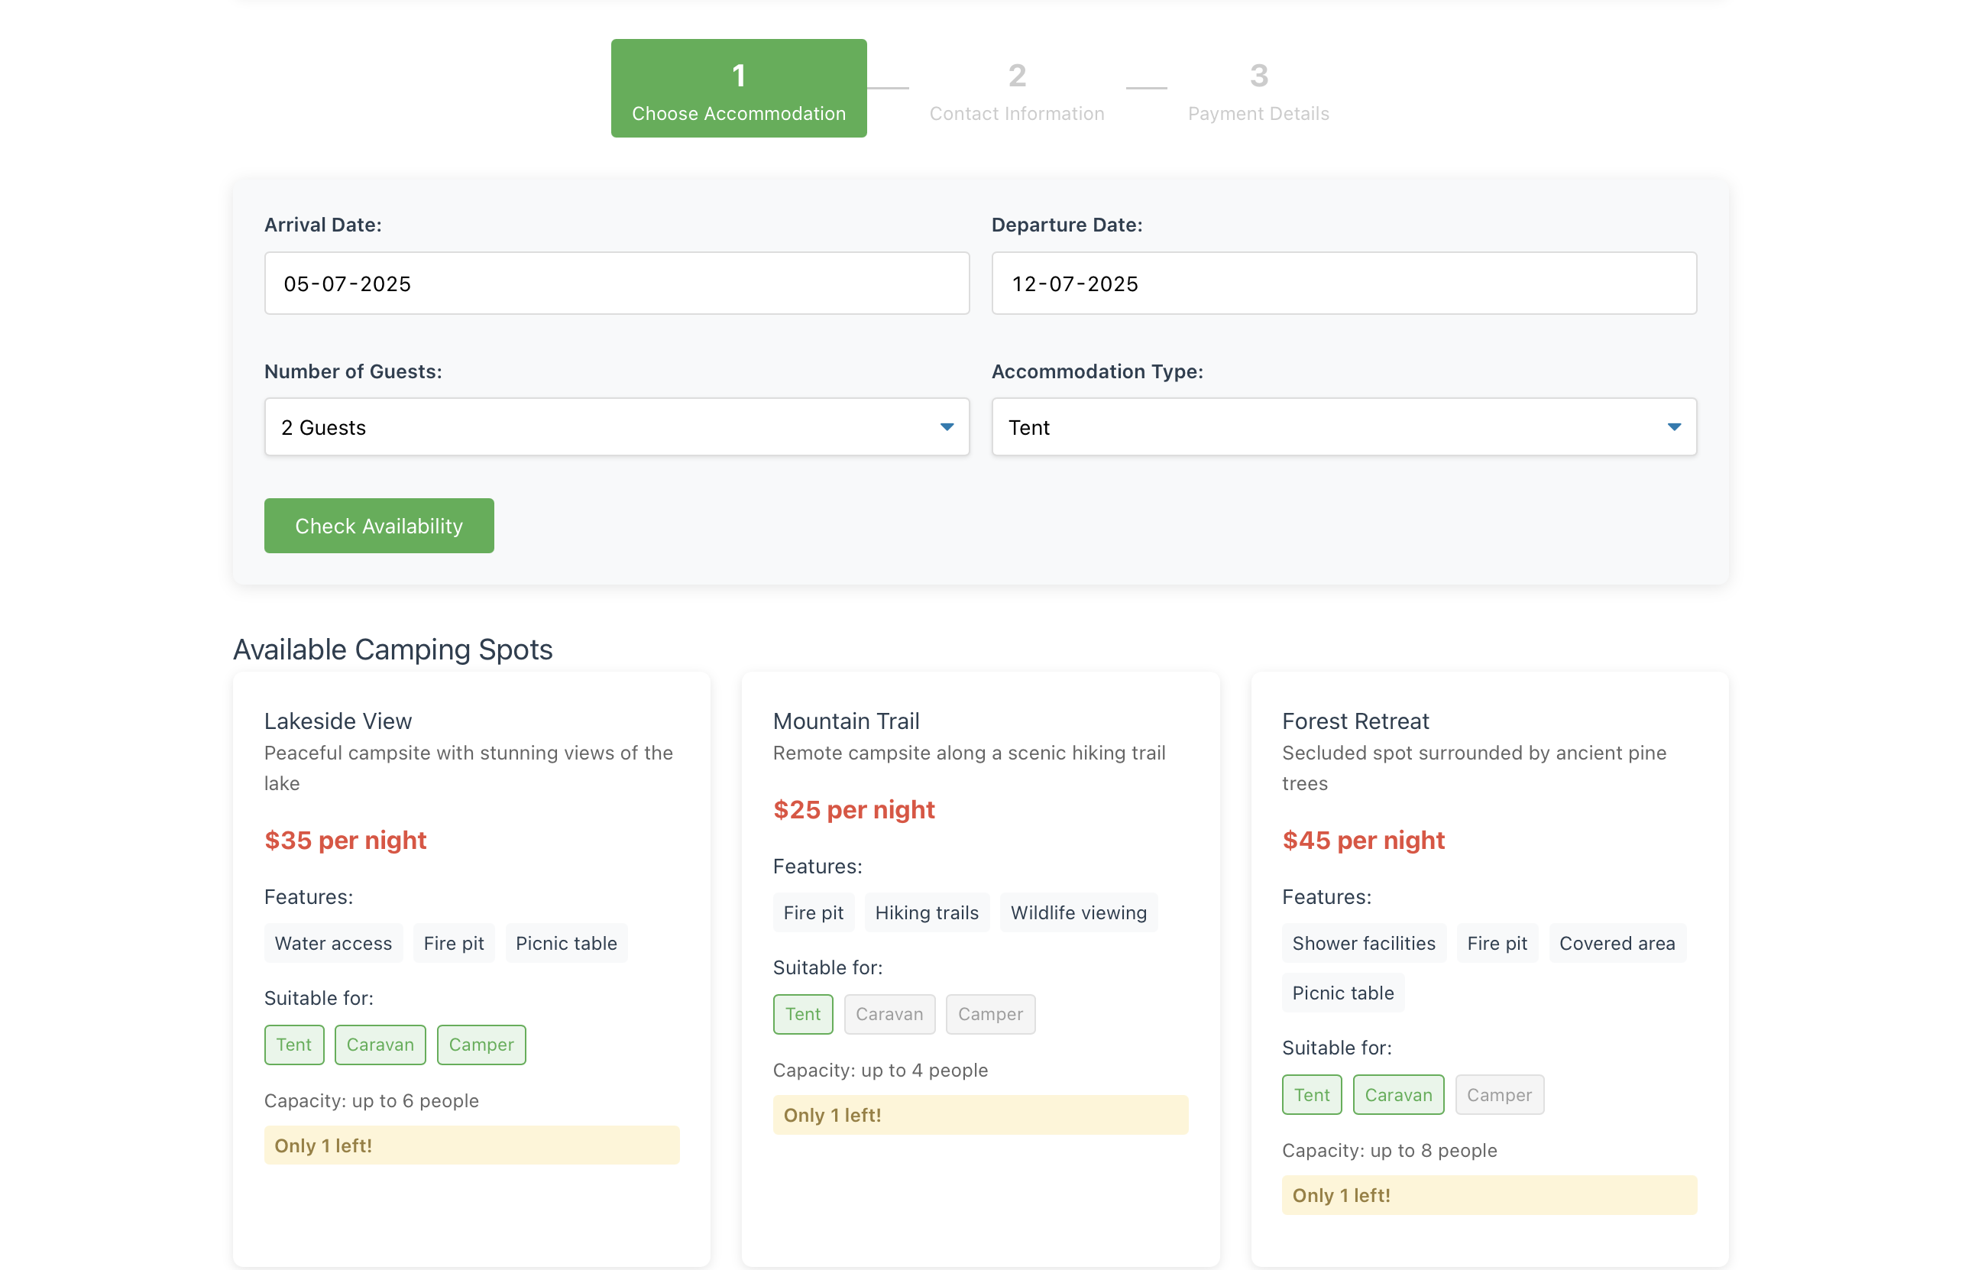Click Picnic table tag in Forest Retreat
The height and width of the screenshot is (1270, 1962).
pyautogui.click(x=1343, y=993)
